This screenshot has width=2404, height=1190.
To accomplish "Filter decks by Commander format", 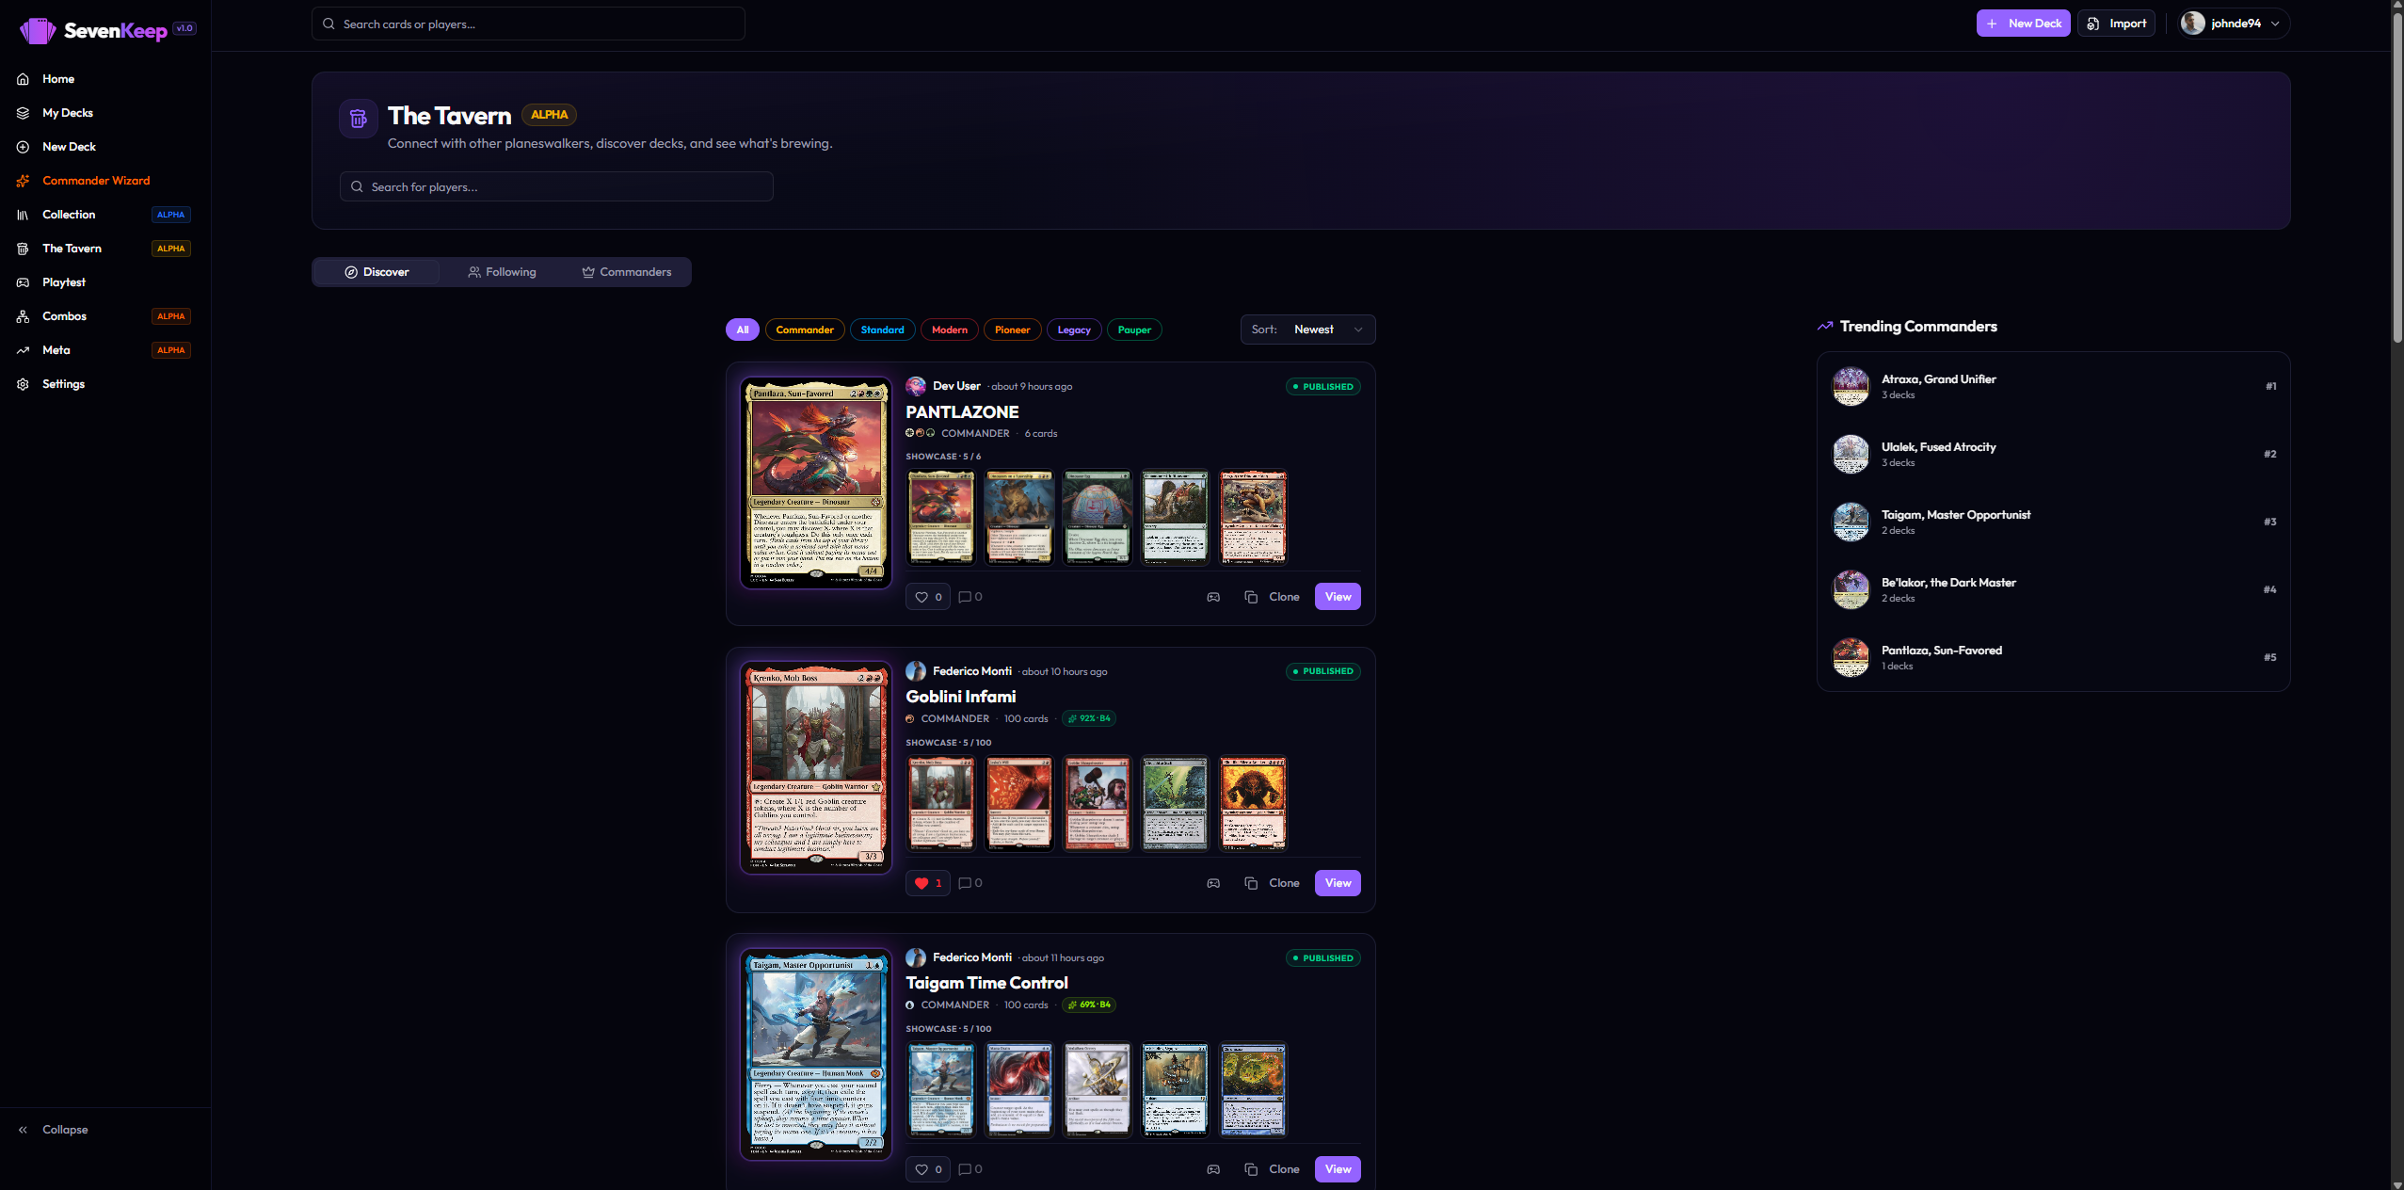I will [805, 330].
